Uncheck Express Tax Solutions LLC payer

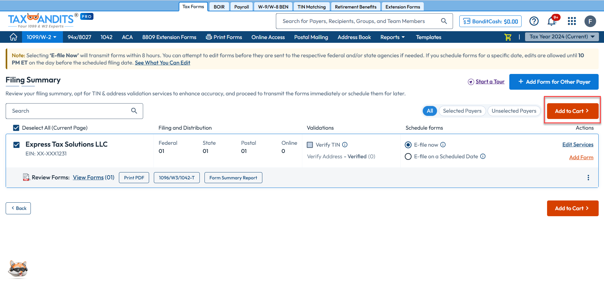point(17,145)
